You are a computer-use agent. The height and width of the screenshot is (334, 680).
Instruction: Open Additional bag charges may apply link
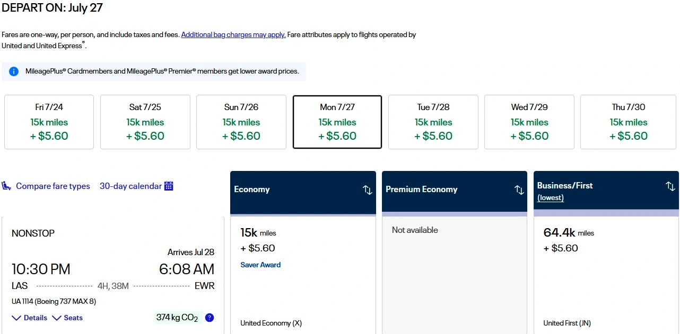[x=233, y=35]
